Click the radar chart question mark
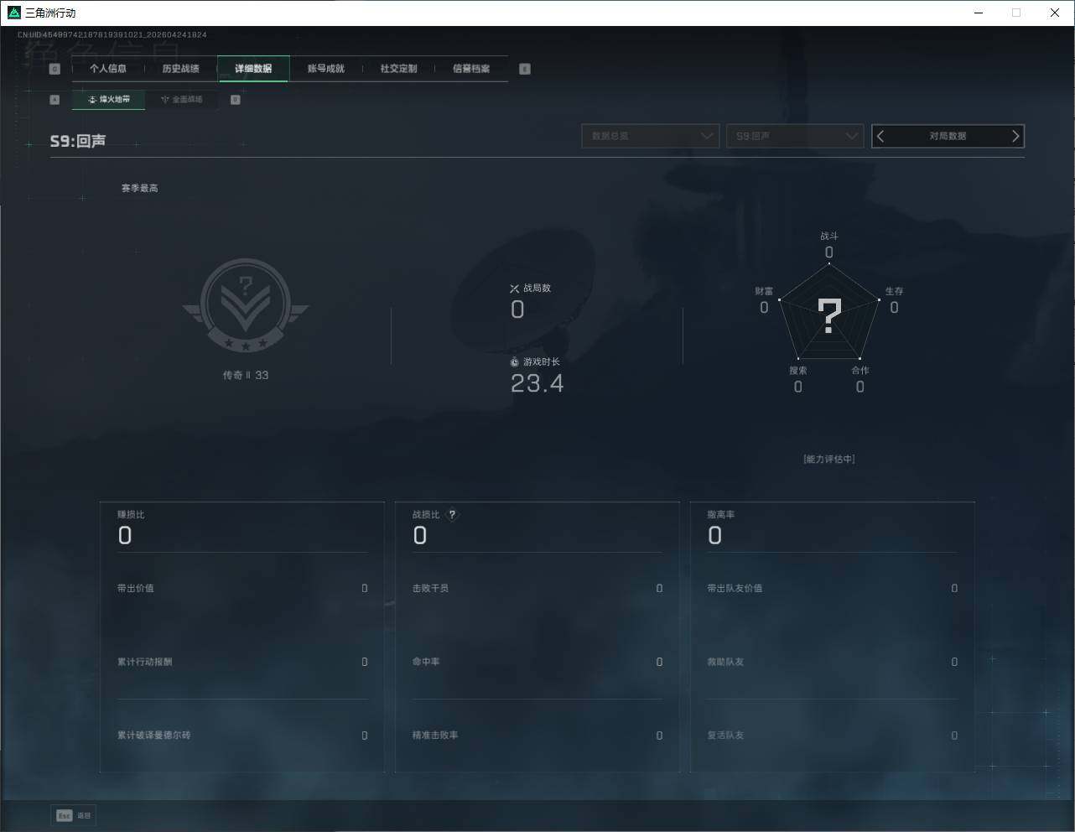 (x=829, y=317)
